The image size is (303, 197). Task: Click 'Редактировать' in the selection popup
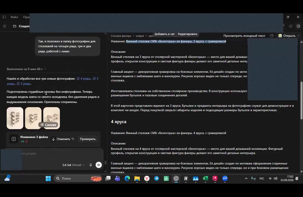pos(188,34)
